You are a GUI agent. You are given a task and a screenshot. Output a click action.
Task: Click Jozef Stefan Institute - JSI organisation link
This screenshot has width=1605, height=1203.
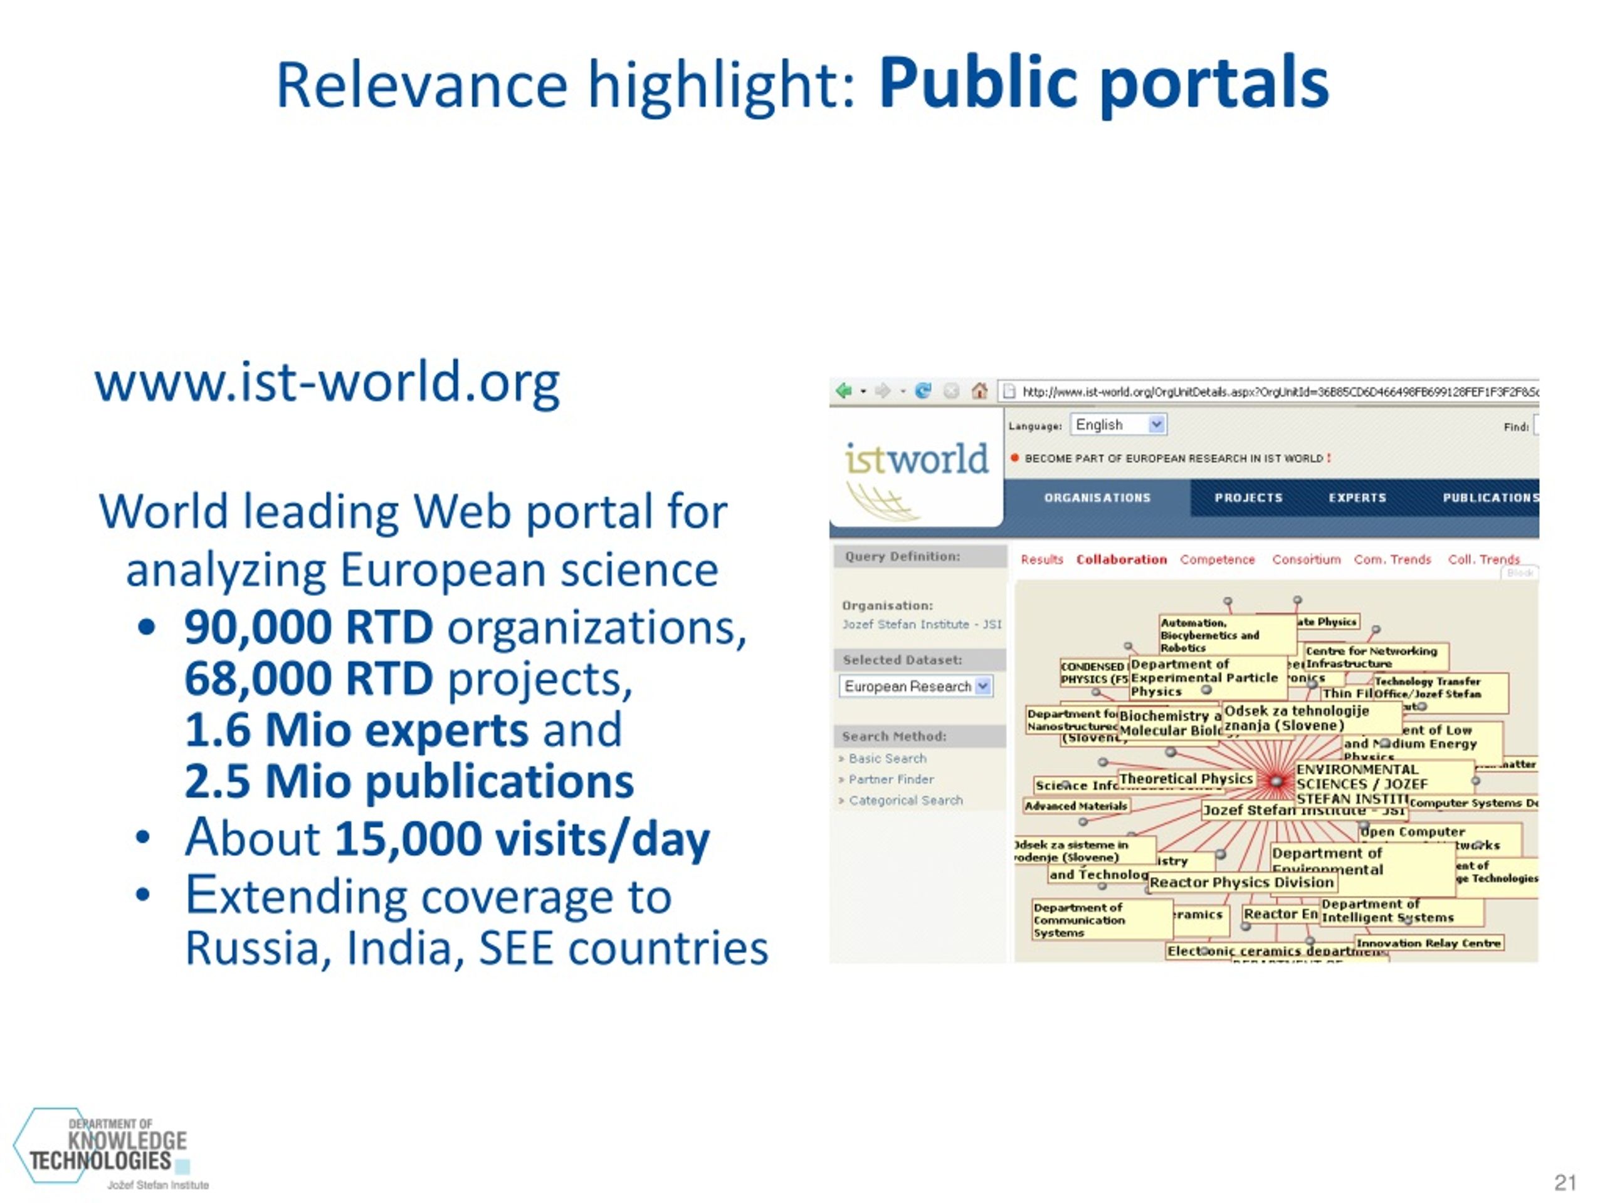click(922, 623)
